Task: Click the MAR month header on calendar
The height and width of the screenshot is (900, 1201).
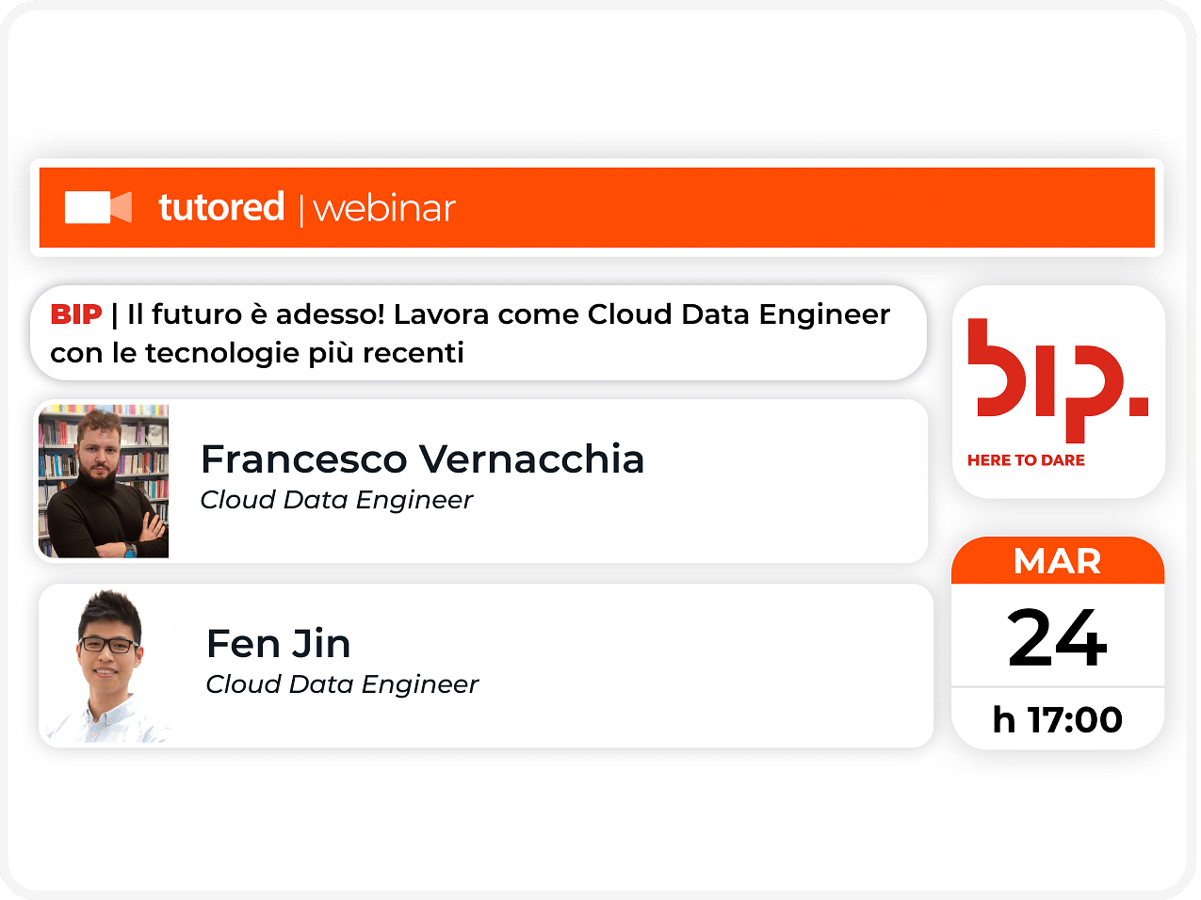Action: coord(1058,562)
